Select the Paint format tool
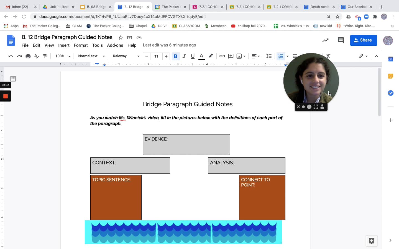 point(45,56)
